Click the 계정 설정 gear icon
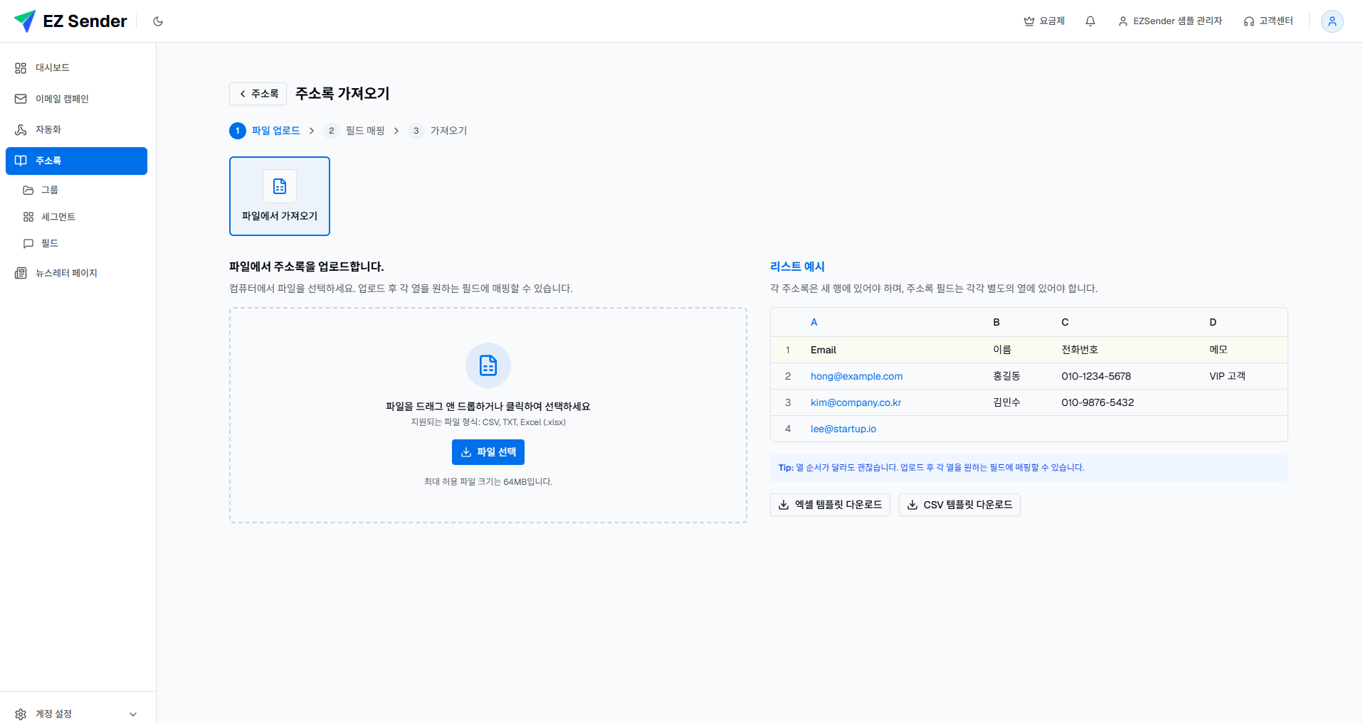This screenshot has height=723, width=1363. (x=21, y=714)
